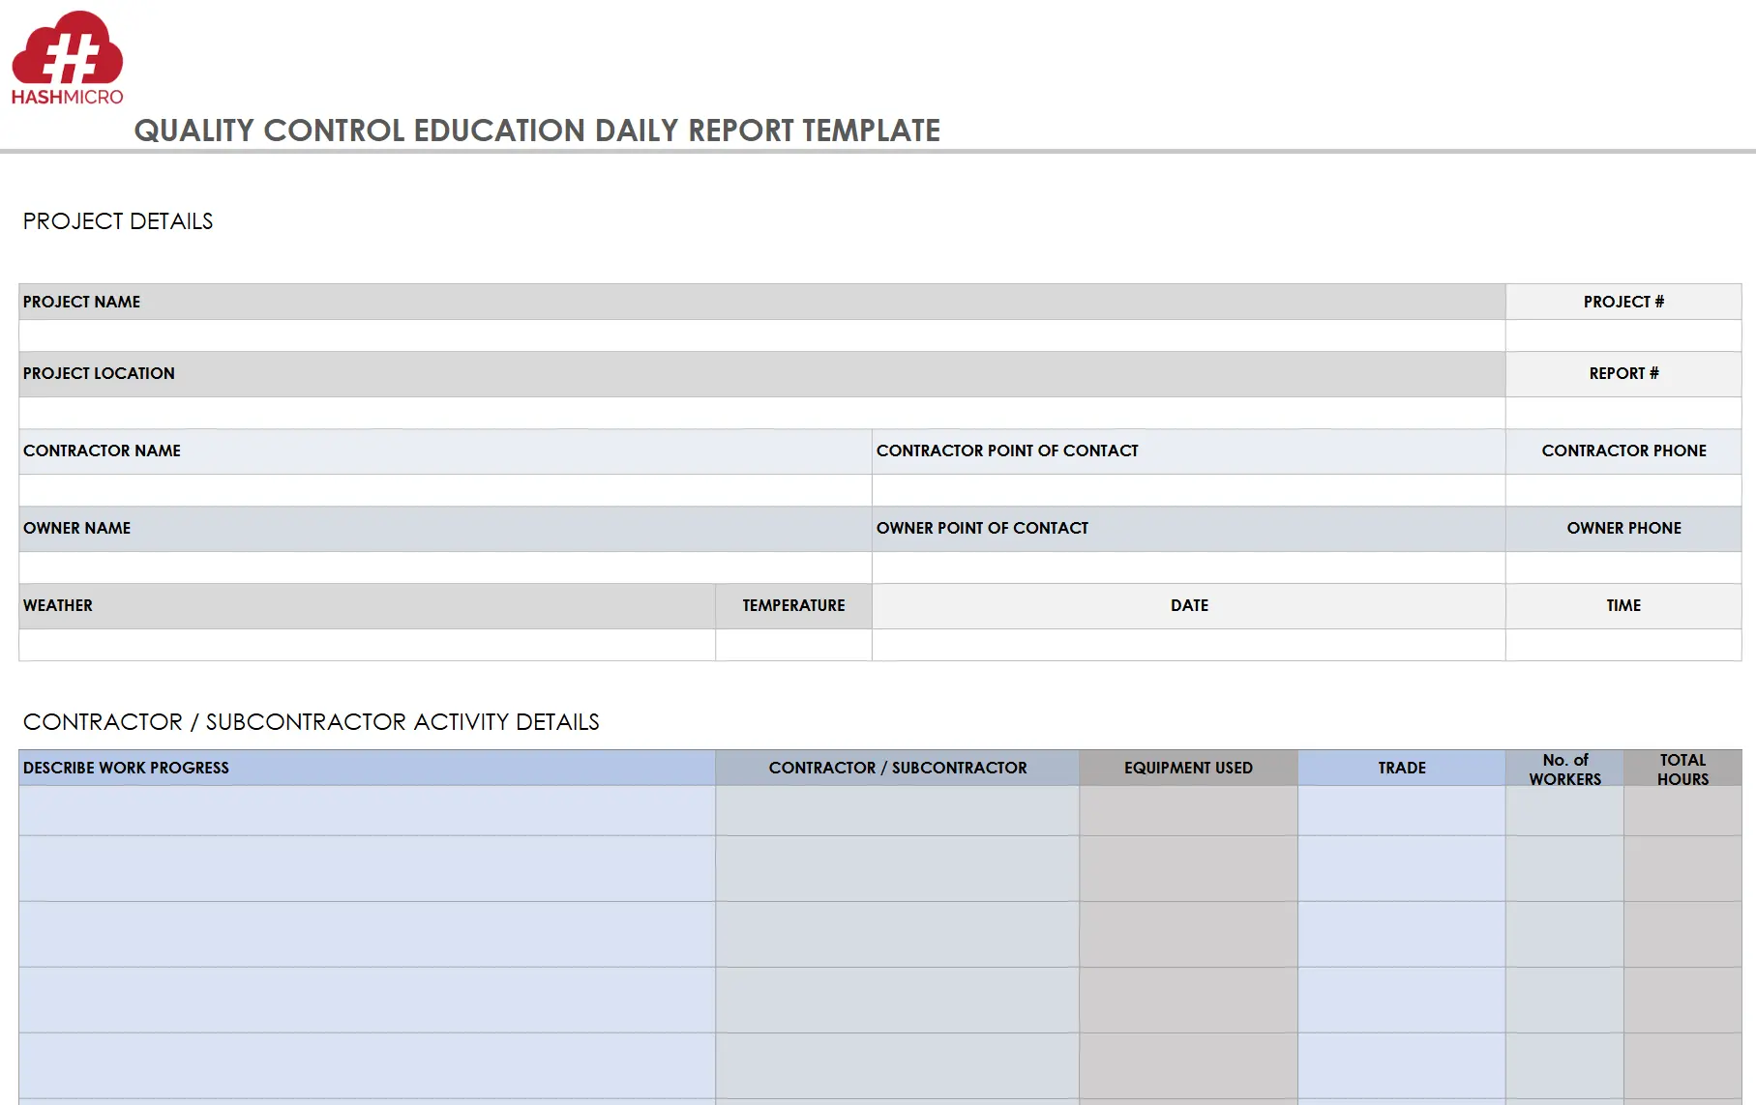Select the empty Time field
The image size is (1756, 1105).
coord(1622,645)
